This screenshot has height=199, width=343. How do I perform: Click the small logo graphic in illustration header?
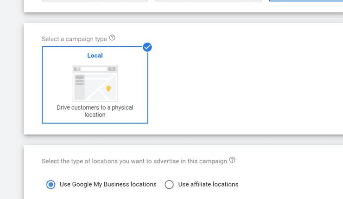pyautogui.click(x=77, y=69)
